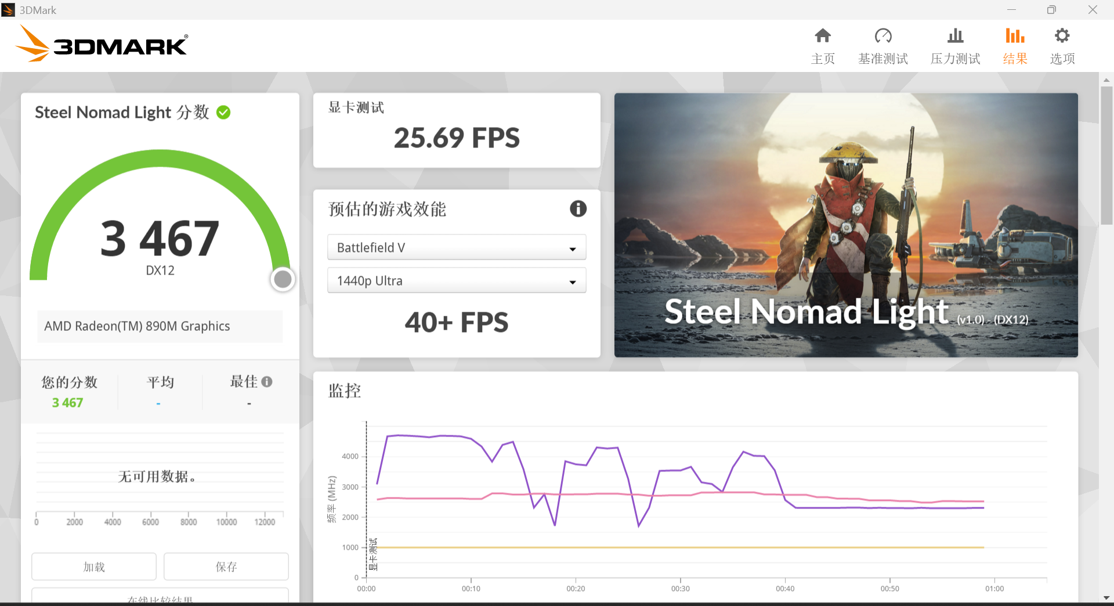Click the estimated game performance info icon

click(578, 208)
